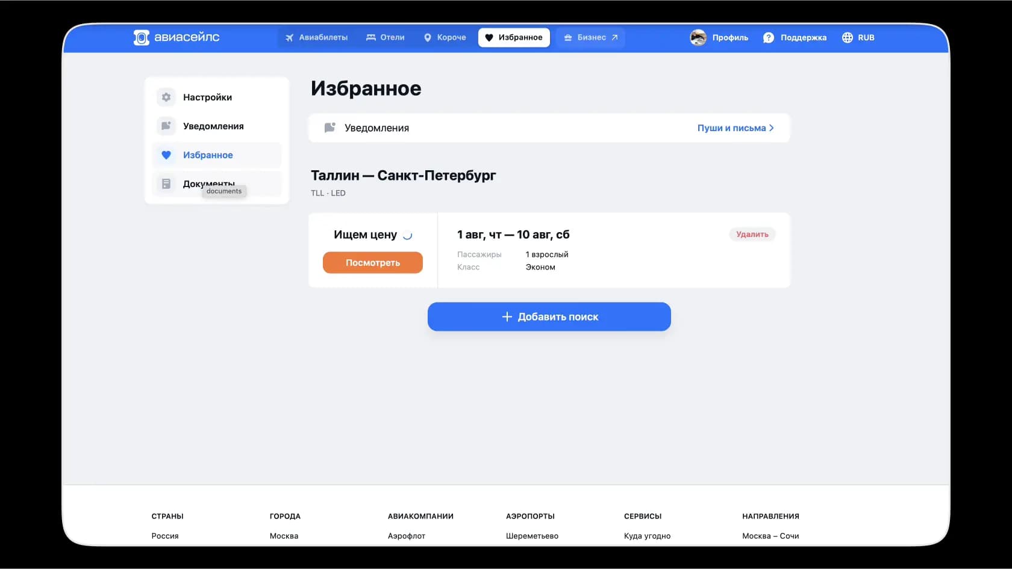
Task: Click the settings gear icon in sidebar
Action: [x=166, y=97]
